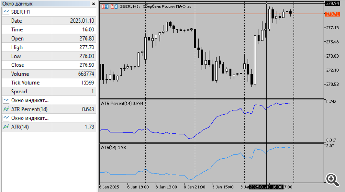The width and height of the screenshot is (345, 192).
Task: Close the Окно данных panel
Action: pos(93,4)
